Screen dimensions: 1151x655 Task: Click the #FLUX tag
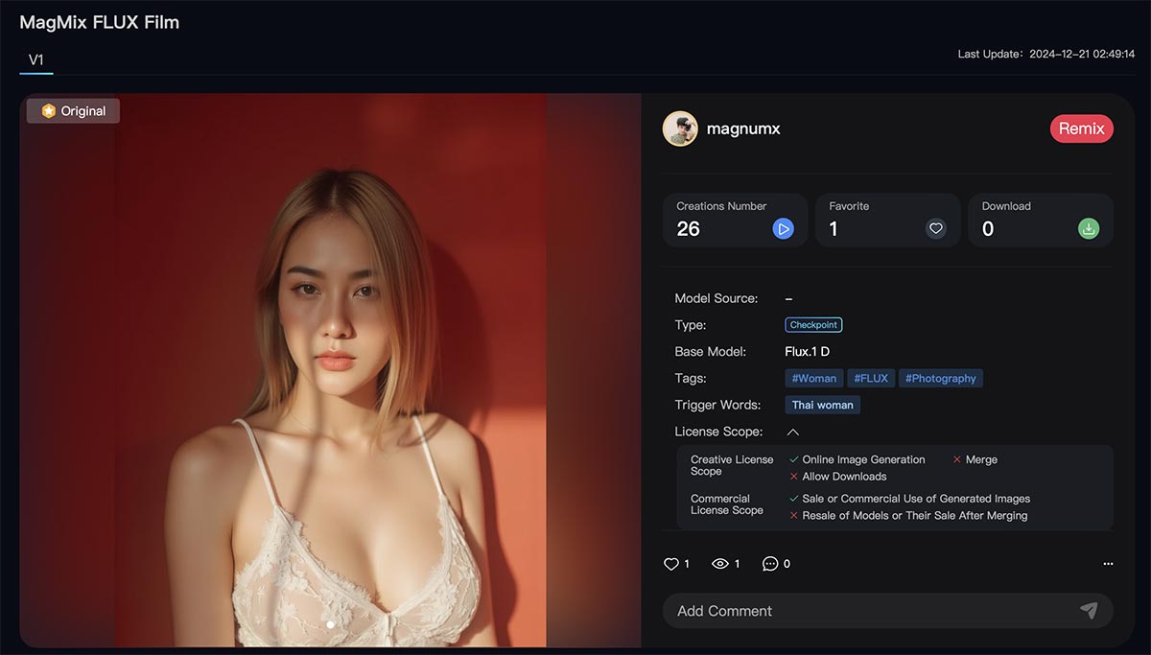click(x=871, y=379)
